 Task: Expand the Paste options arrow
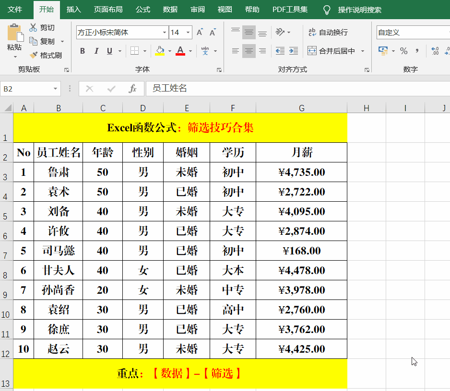tap(15, 57)
